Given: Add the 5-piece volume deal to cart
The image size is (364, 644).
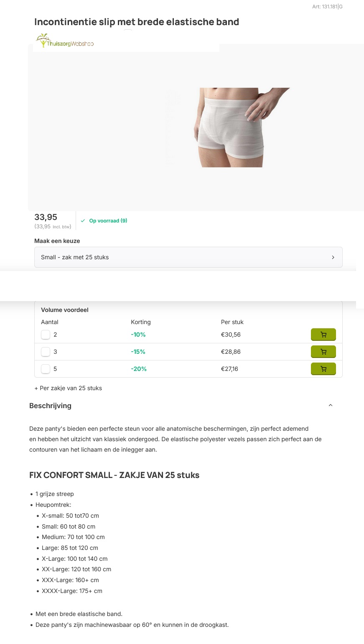Looking at the screenshot, I should [323, 369].
